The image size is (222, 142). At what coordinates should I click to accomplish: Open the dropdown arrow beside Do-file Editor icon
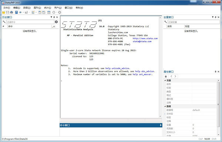[36, 13]
